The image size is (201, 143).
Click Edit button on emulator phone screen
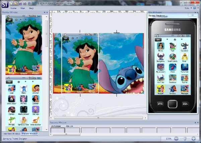[x=158, y=40]
